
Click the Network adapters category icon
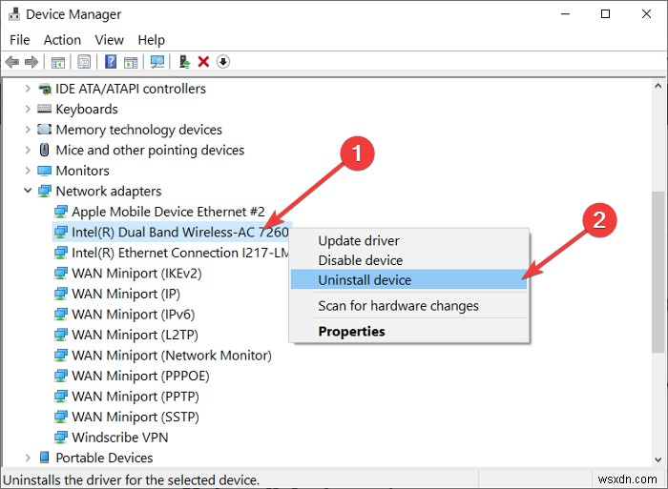coord(44,191)
